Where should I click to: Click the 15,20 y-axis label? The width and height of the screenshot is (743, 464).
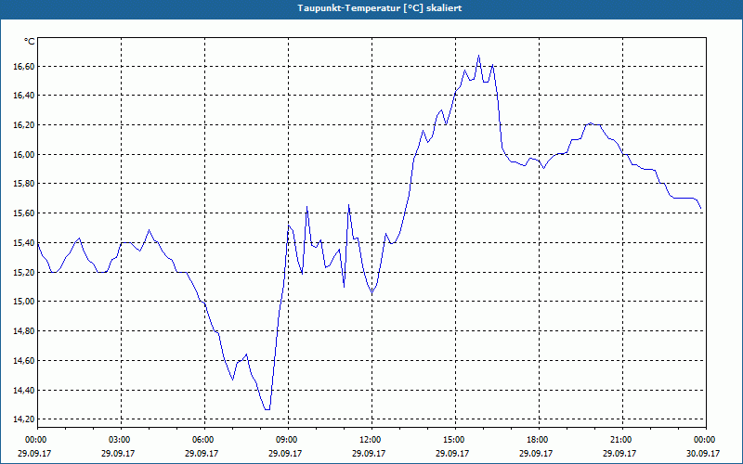click(24, 273)
